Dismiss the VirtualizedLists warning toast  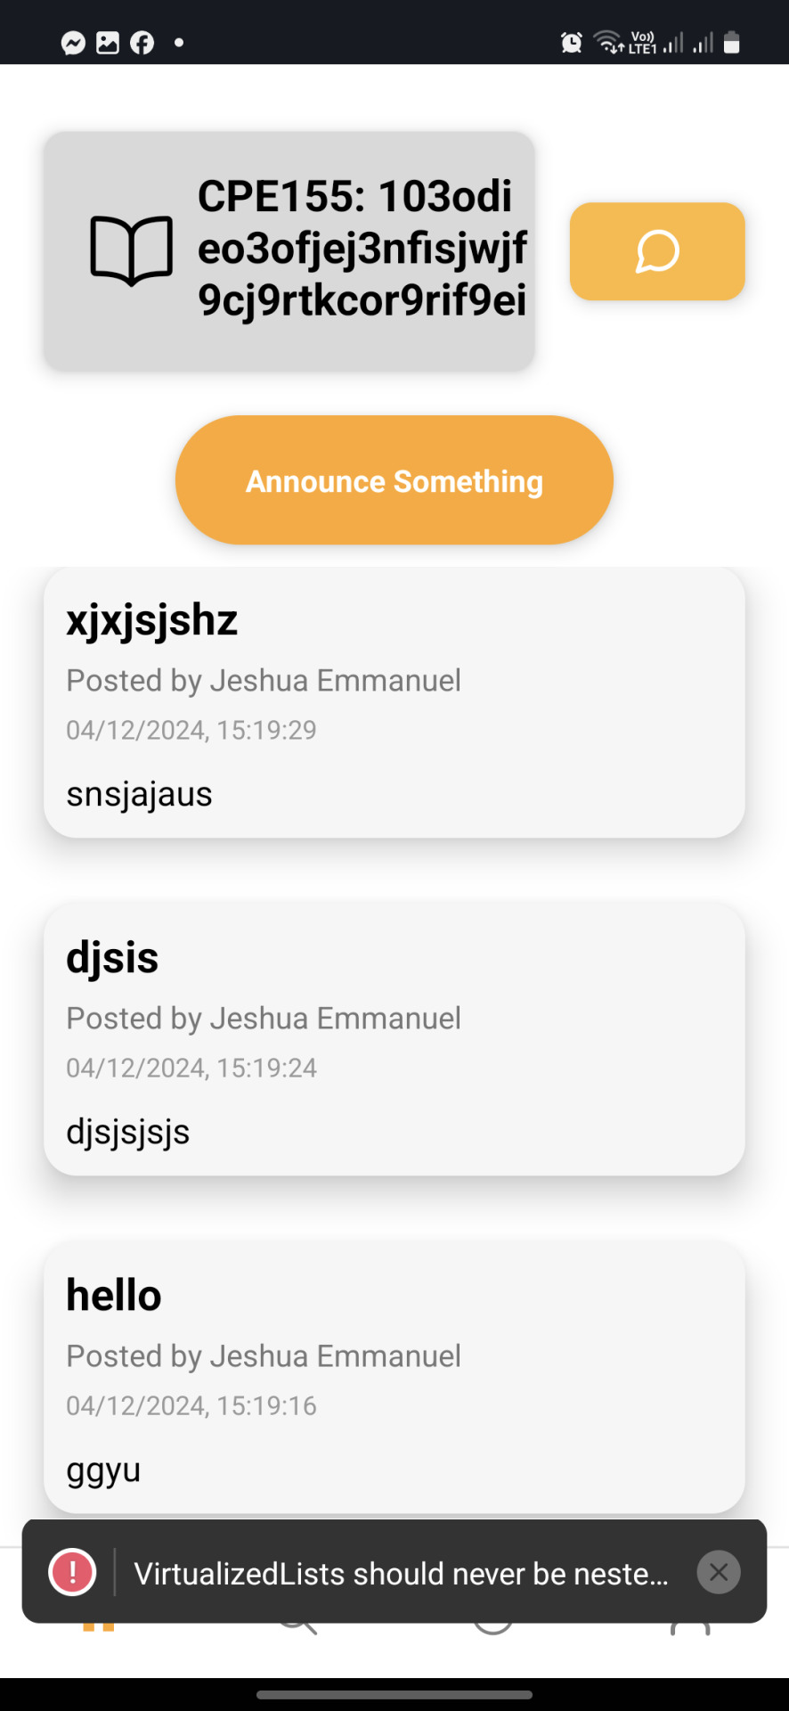point(719,1572)
